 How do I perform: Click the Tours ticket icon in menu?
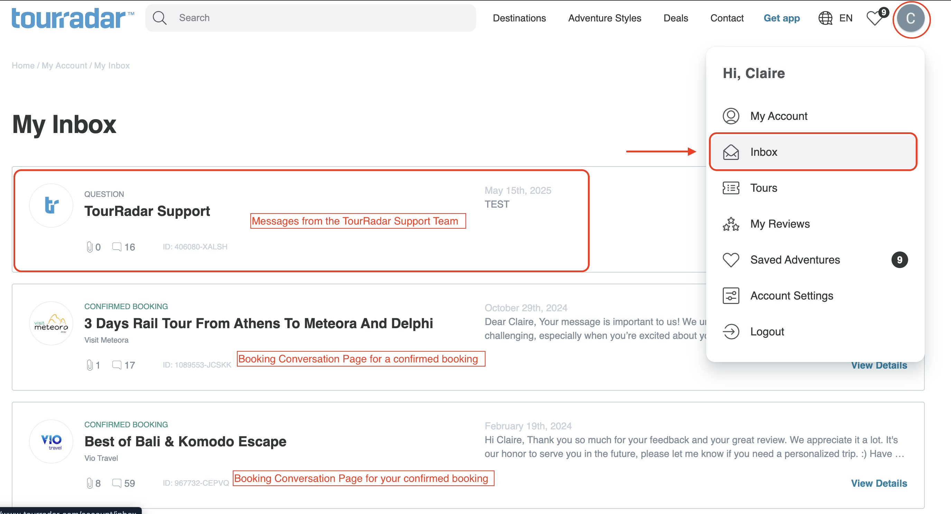click(731, 188)
